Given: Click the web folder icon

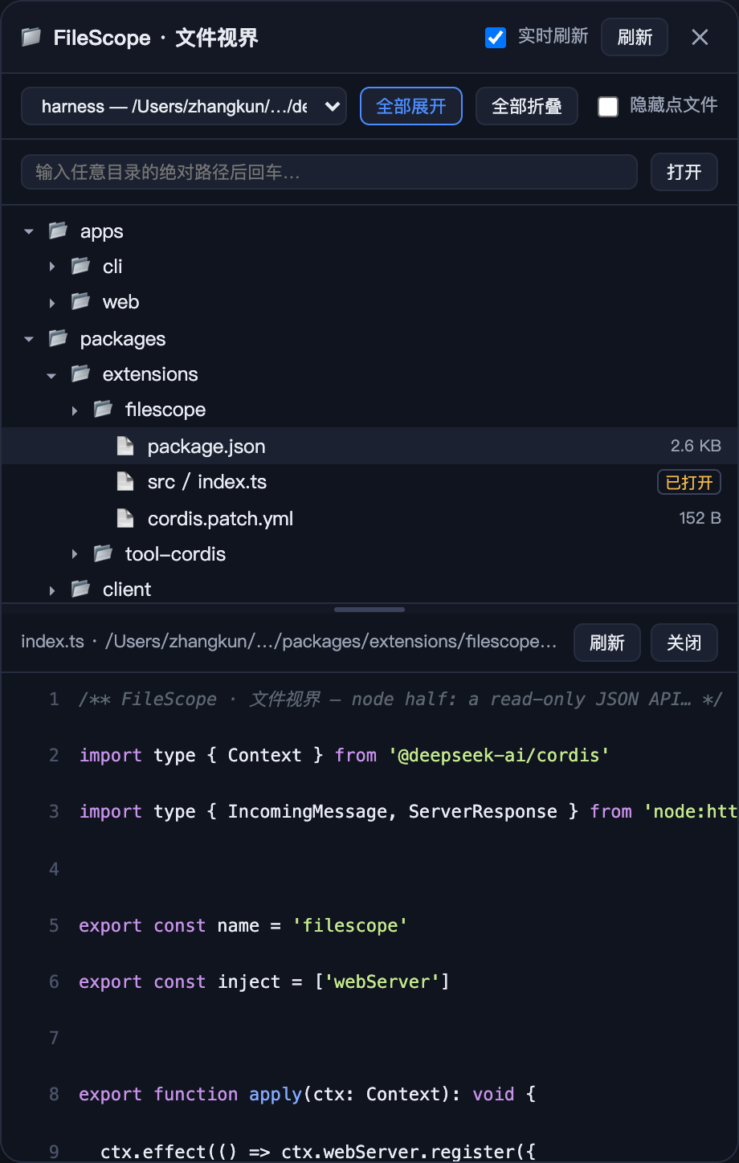Looking at the screenshot, I should click(80, 301).
